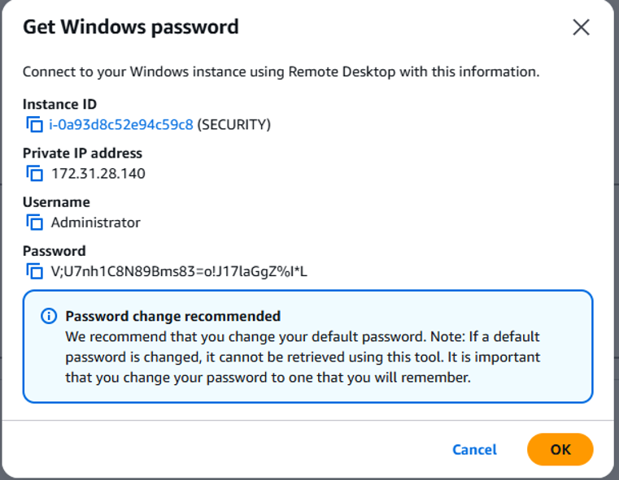Copy the Windows password to clipboard

35,271
